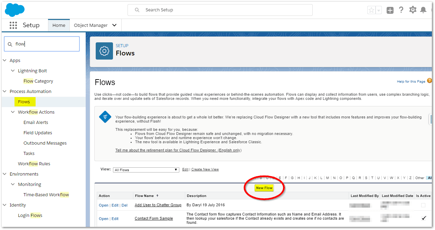Screen dimensions: 435x230
Task: Switch to the Home tab
Action: pyautogui.click(x=59, y=25)
